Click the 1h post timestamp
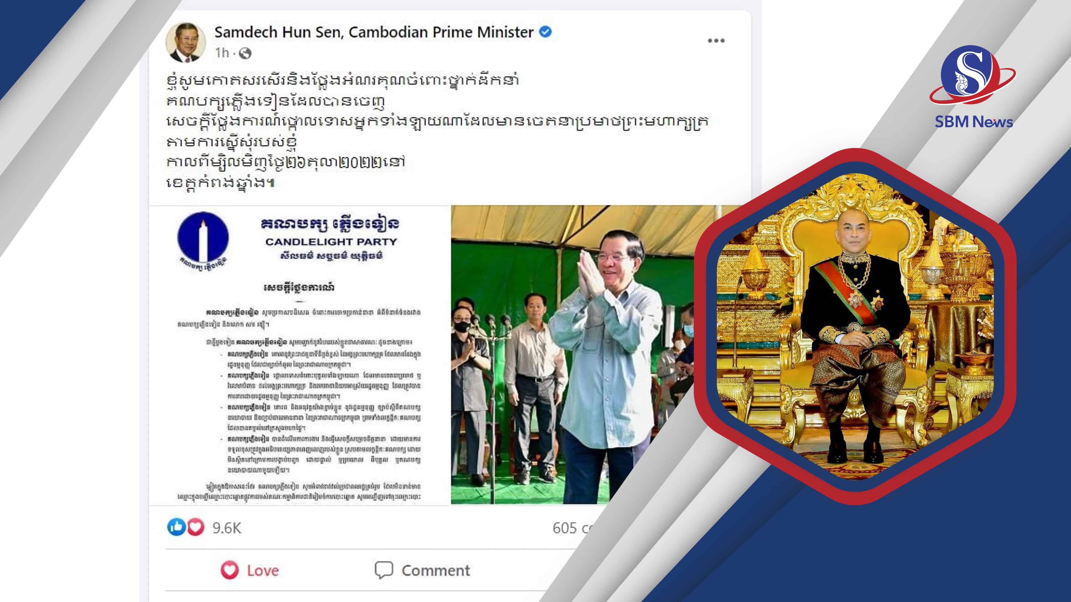1071x602 pixels. pos(222,53)
